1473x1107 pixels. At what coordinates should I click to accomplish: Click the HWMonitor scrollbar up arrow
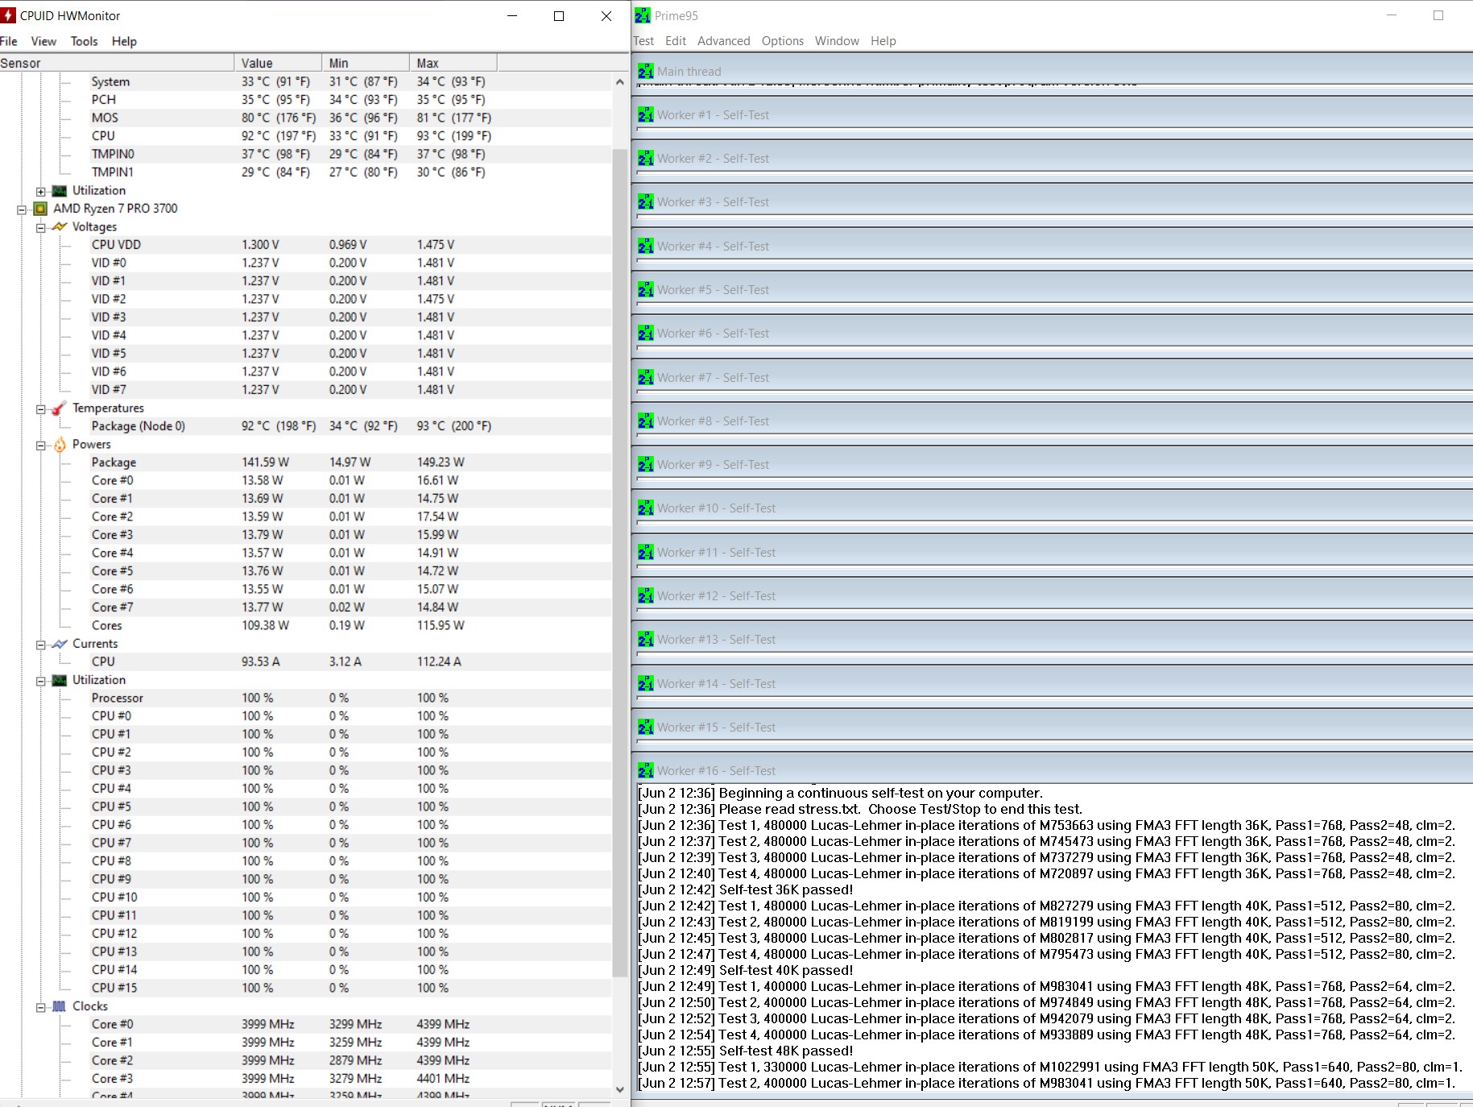click(x=619, y=81)
